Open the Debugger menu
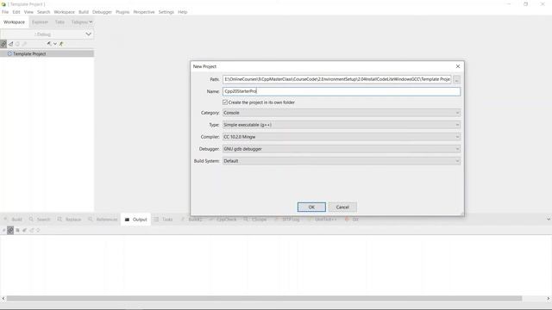552x310 pixels. pos(102,12)
